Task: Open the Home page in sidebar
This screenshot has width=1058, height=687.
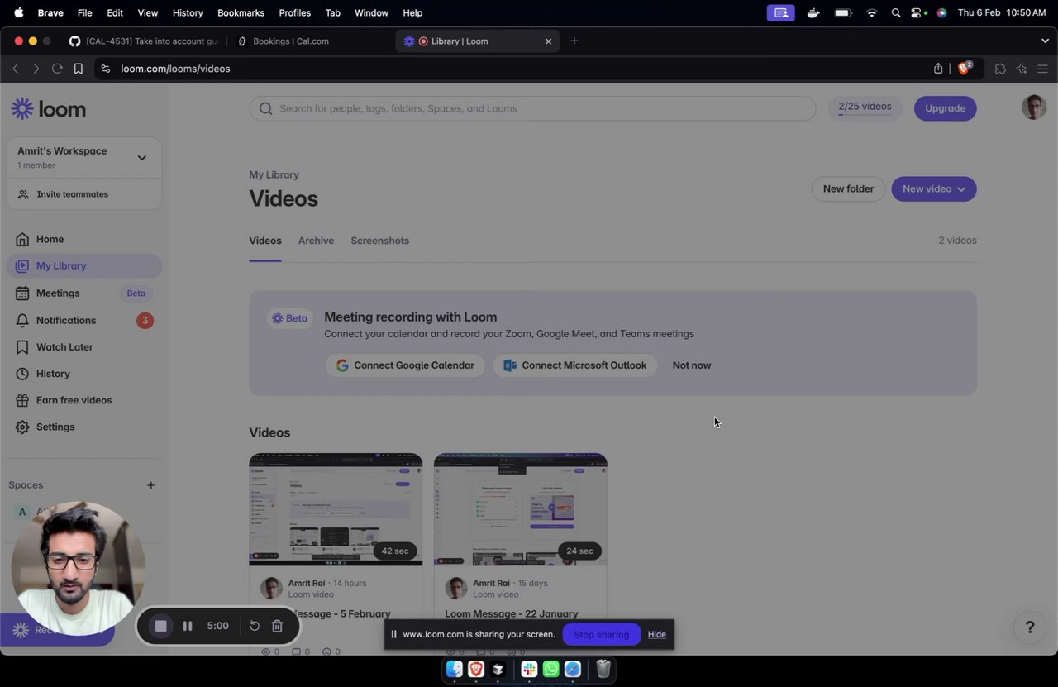Action: [x=50, y=239]
